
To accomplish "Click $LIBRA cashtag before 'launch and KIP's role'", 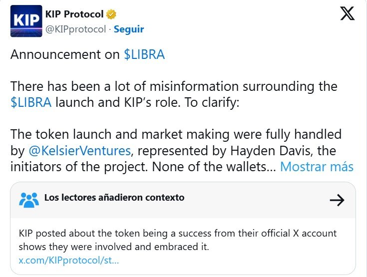I will point(31,103).
